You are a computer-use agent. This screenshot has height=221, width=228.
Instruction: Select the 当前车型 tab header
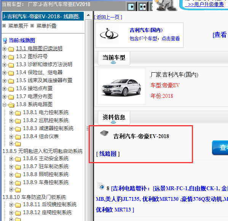(x=114, y=58)
